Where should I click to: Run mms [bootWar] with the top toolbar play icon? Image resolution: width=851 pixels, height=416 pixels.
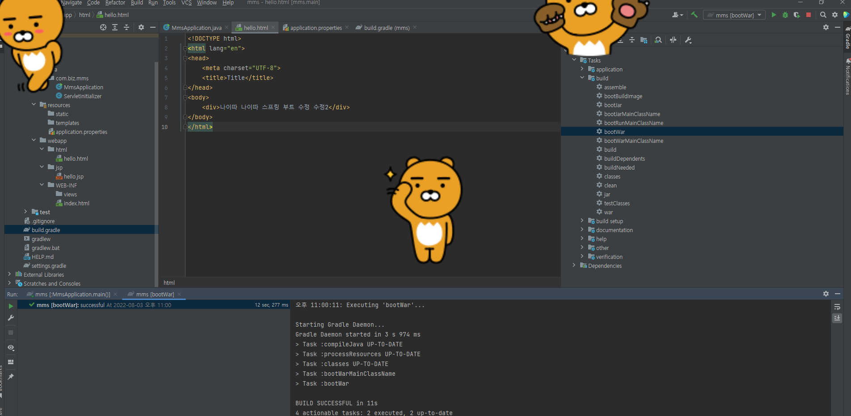774,15
